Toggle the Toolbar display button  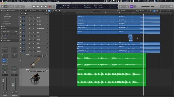pyautogui.click(x=12, y=6)
